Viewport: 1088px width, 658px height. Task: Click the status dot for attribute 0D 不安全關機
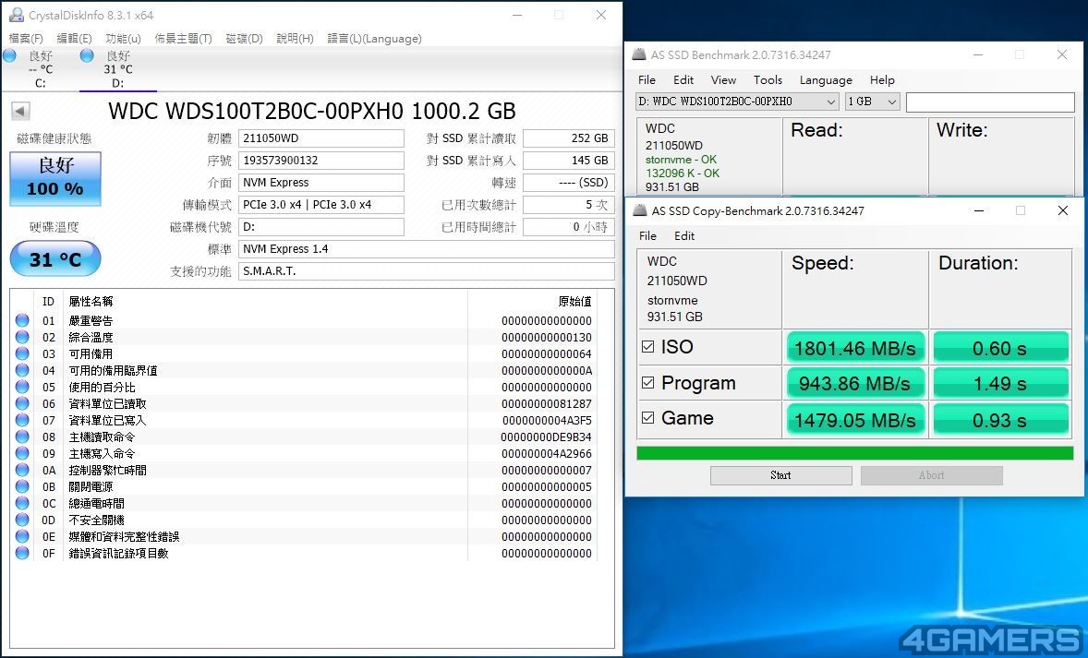pos(22,520)
